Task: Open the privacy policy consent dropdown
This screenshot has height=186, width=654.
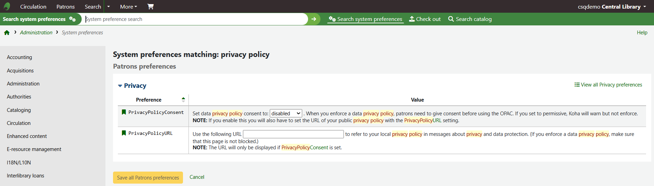Action: click(x=286, y=114)
